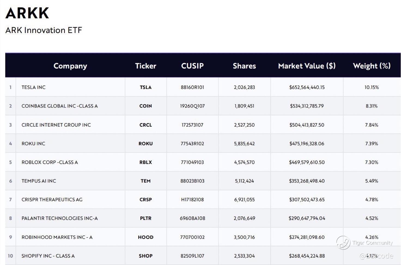The width and height of the screenshot is (401, 265).
Task: Click the RBLX ticker symbol
Action: [x=145, y=162]
